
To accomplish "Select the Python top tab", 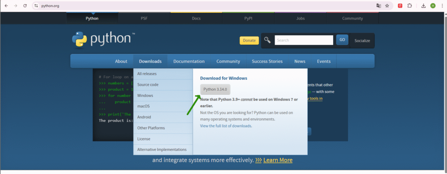I will point(92,18).
